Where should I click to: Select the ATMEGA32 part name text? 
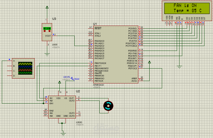click(98, 85)
